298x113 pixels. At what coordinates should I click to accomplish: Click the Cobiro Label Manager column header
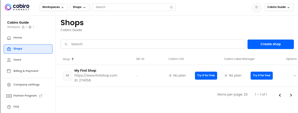[240, 59]
